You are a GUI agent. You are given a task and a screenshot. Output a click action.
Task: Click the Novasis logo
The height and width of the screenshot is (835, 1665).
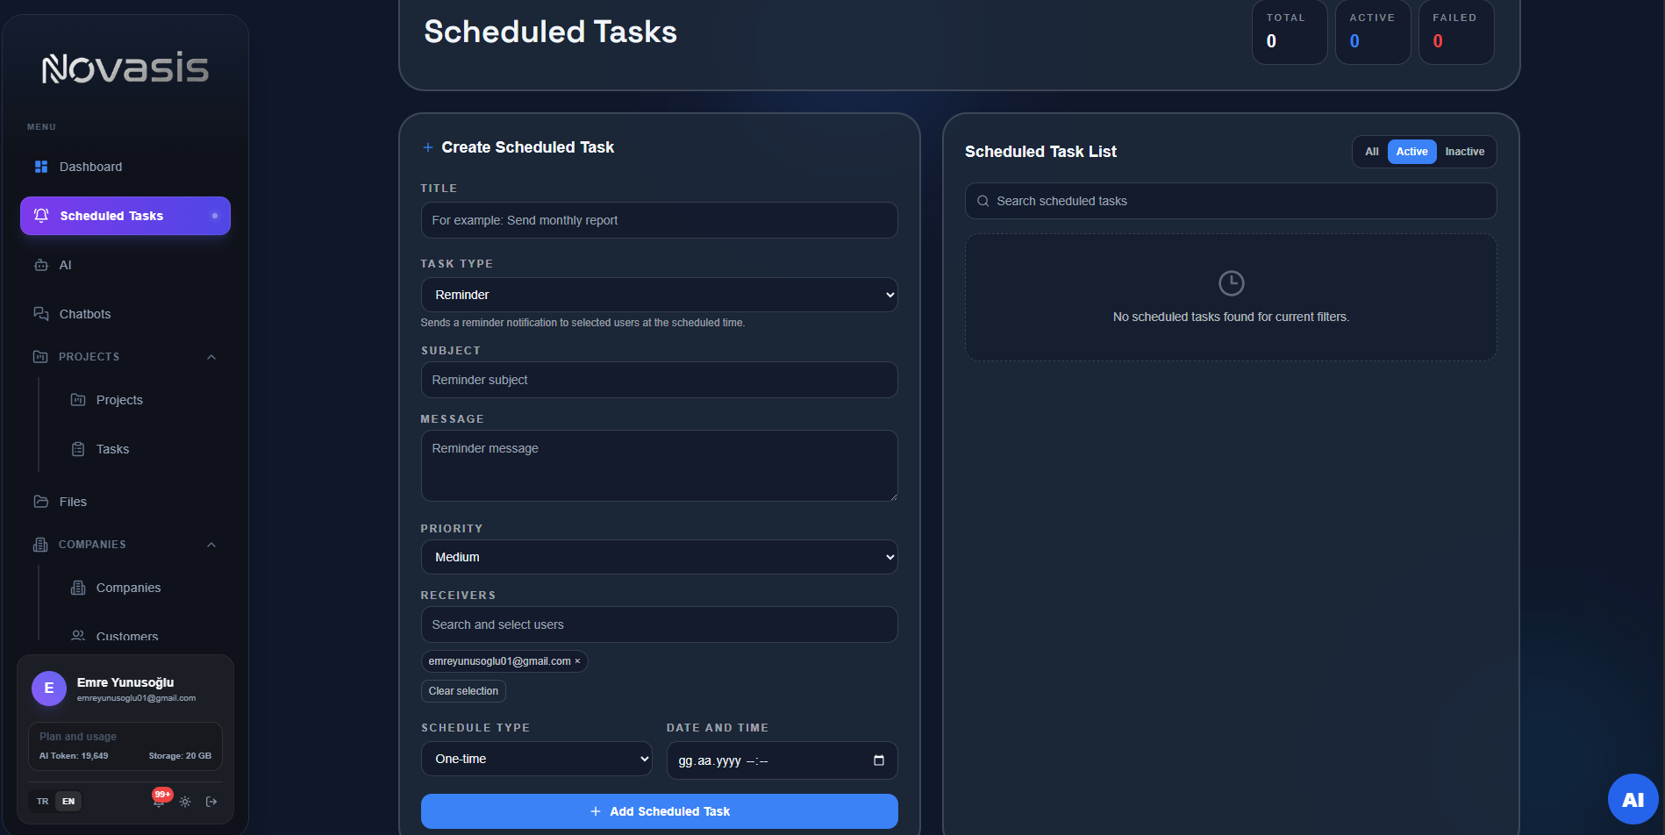point(125,68)
